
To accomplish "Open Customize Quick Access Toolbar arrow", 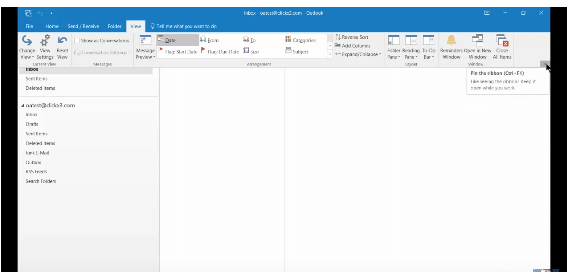I will point(51,13).
